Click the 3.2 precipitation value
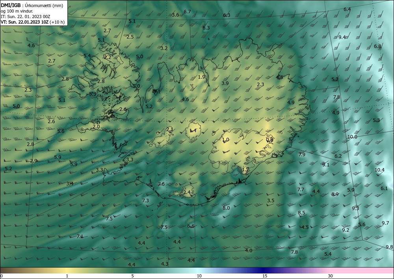Screen dimensions: 394x279 pyautogui.click(x=164, y=48)
